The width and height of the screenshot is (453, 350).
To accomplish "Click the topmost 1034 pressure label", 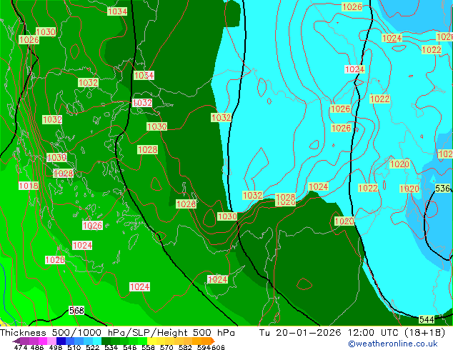I will tap(117, 11).
